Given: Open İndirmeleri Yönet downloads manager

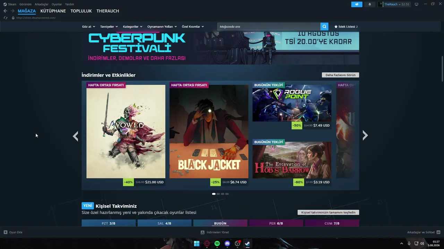Looking at the screenshot, I should coord(215,232).
